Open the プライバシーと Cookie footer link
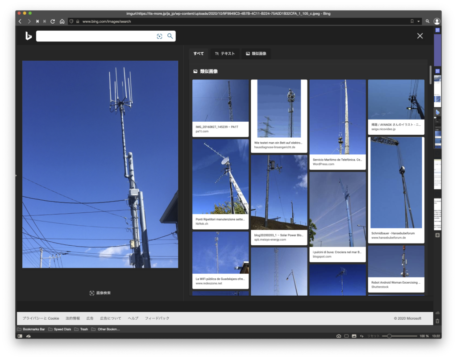Viewport: 457px width, 359px height. 41,318
